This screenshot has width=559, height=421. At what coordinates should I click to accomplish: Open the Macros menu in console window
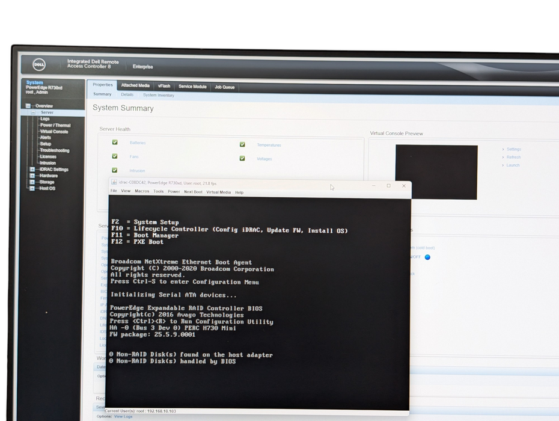[142, 191]
